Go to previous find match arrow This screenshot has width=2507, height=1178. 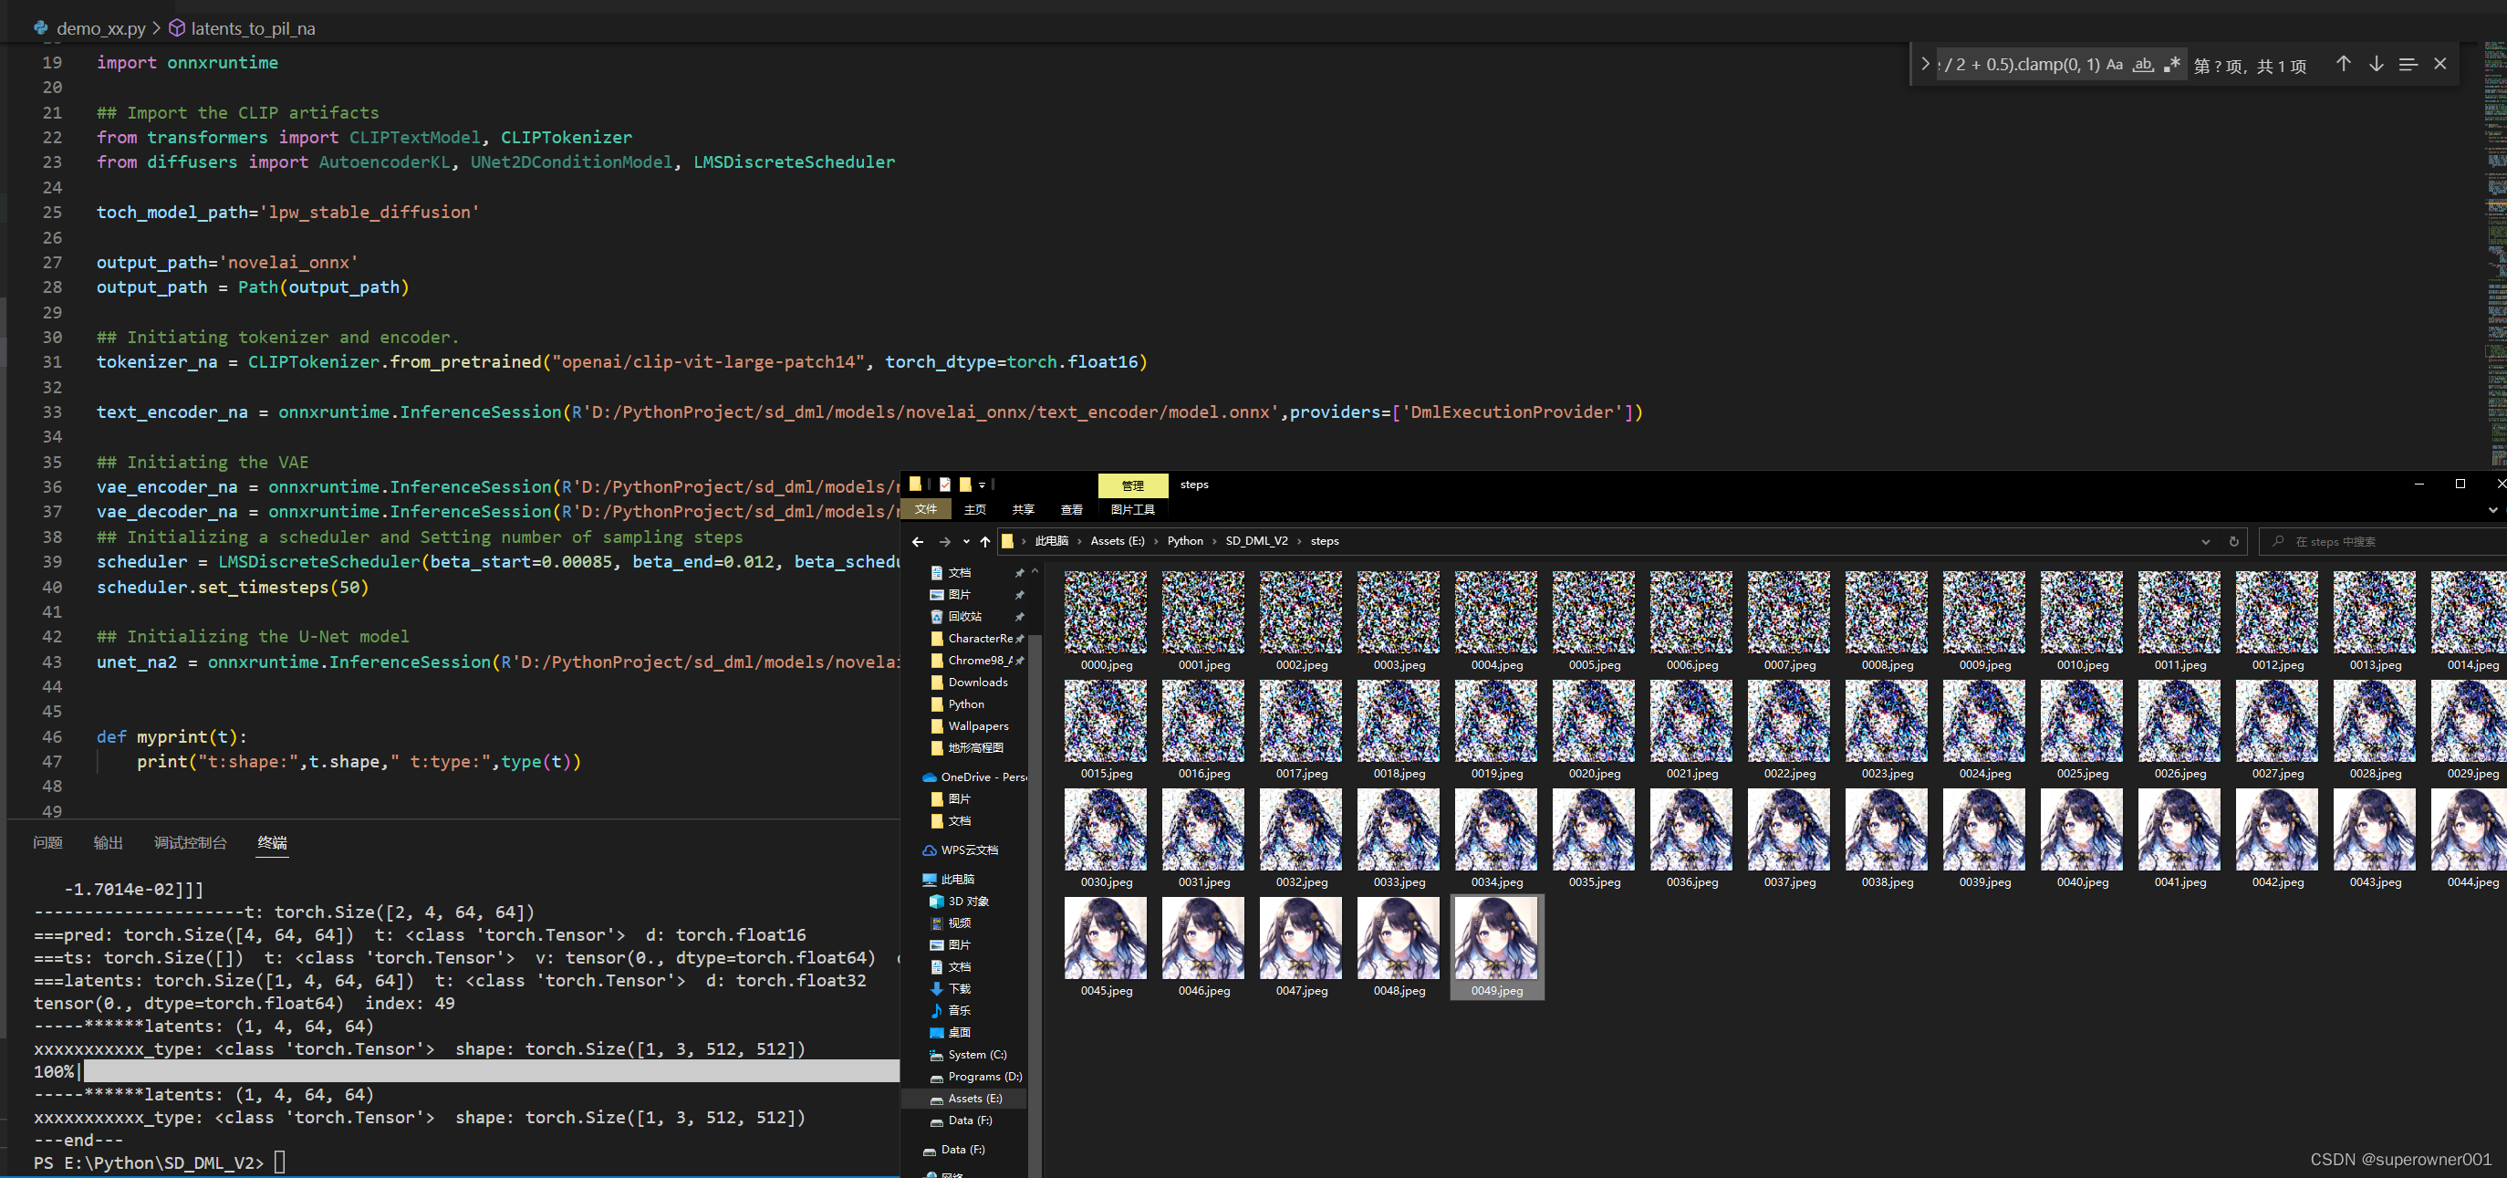click(x=2343, y=64)
